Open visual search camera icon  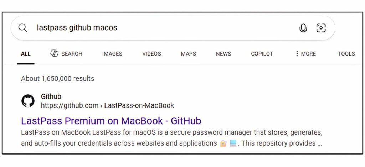[321, 28]
